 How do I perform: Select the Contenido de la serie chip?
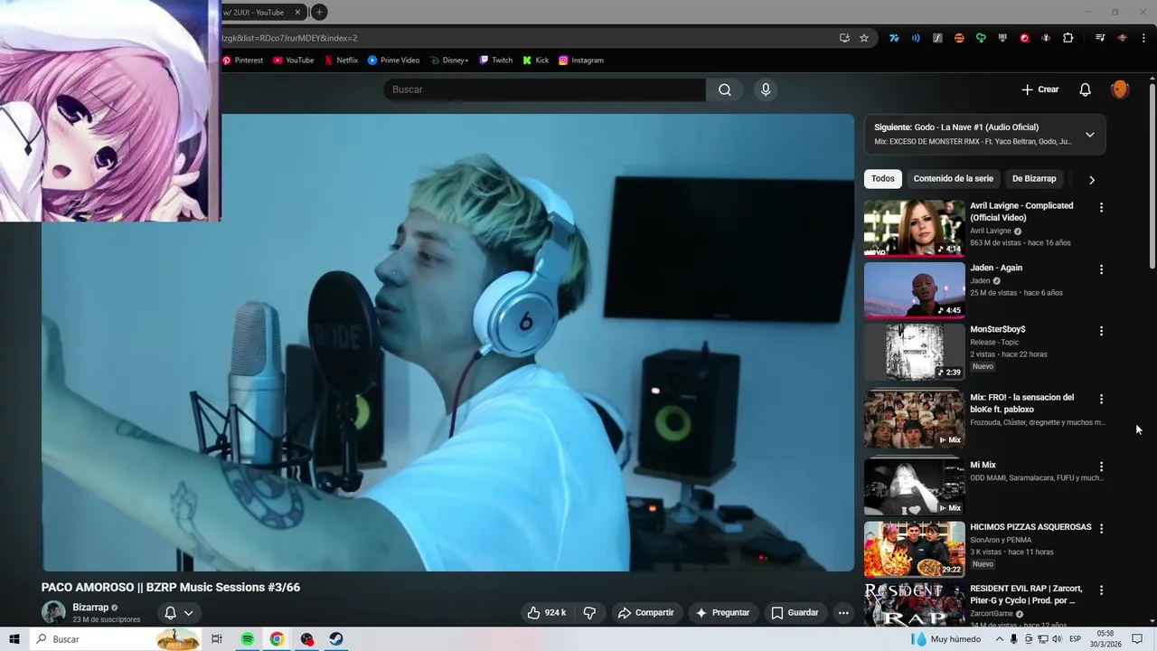coord(953,179)
